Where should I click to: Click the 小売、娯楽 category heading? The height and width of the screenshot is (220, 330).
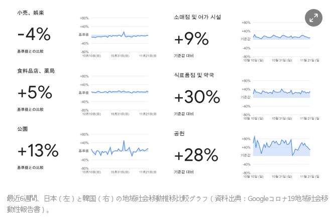click(31, 13)
